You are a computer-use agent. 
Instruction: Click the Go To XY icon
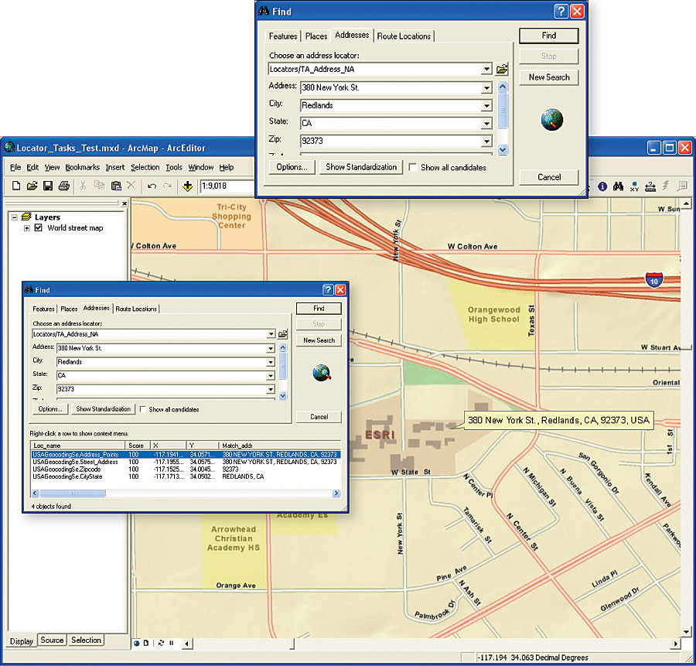634,186
